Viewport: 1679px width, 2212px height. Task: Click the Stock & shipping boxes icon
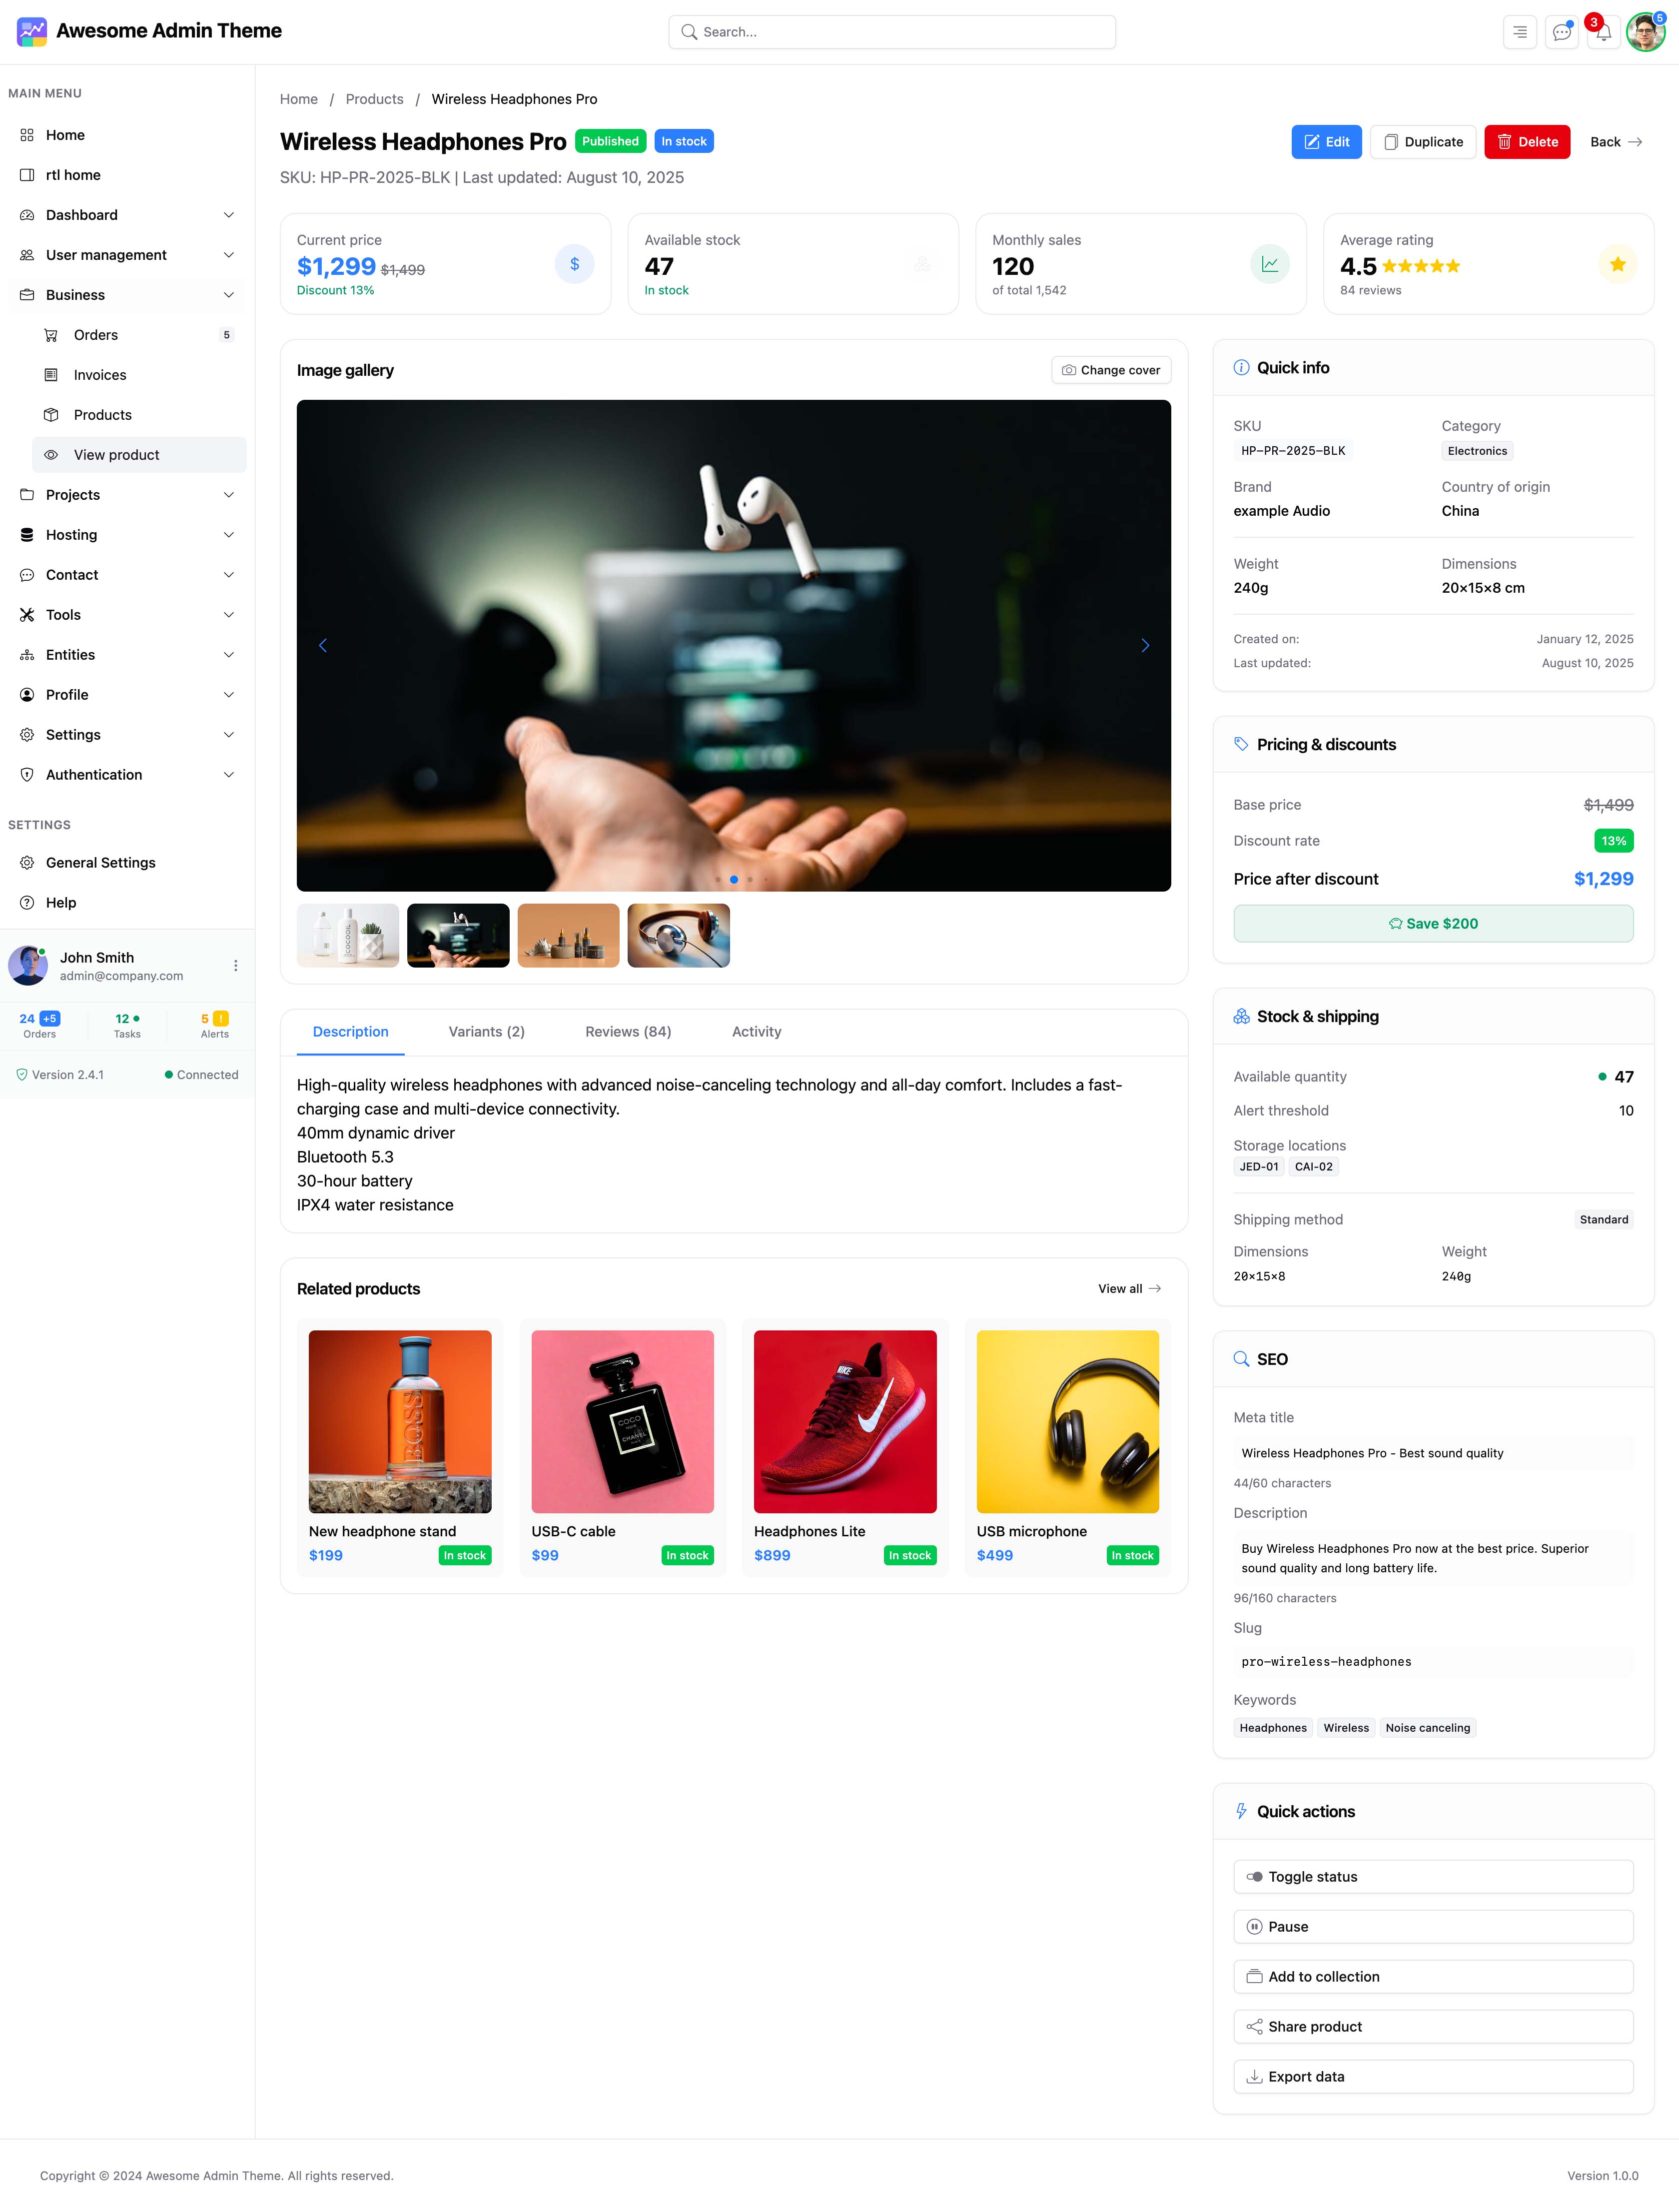(x=1241, y=1016)
